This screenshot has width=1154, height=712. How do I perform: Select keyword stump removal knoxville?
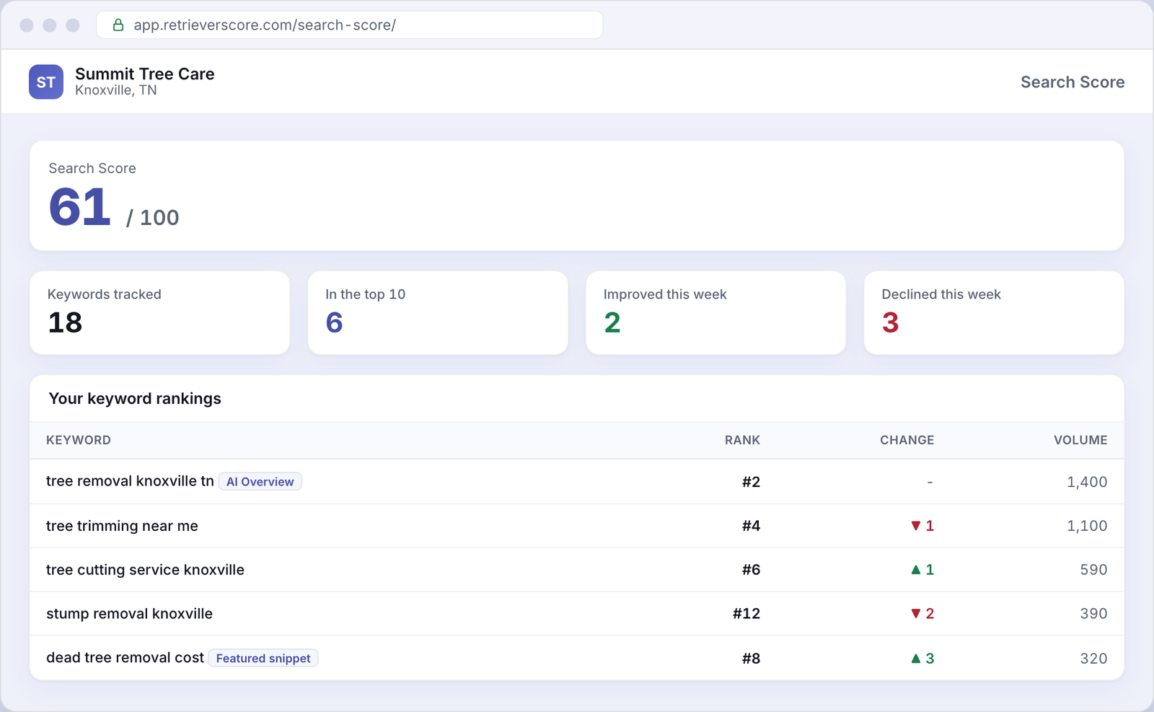point(129,614)
